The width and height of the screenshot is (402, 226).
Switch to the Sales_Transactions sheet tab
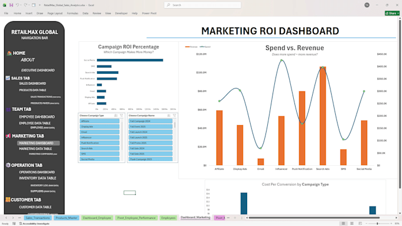point(38,218)
